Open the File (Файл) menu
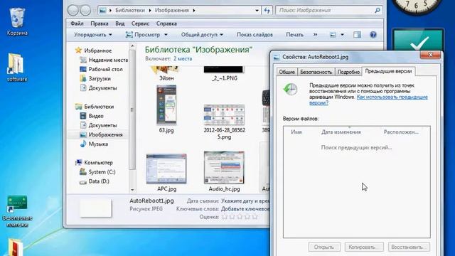455x256 pixels. (x=77, y=23)
